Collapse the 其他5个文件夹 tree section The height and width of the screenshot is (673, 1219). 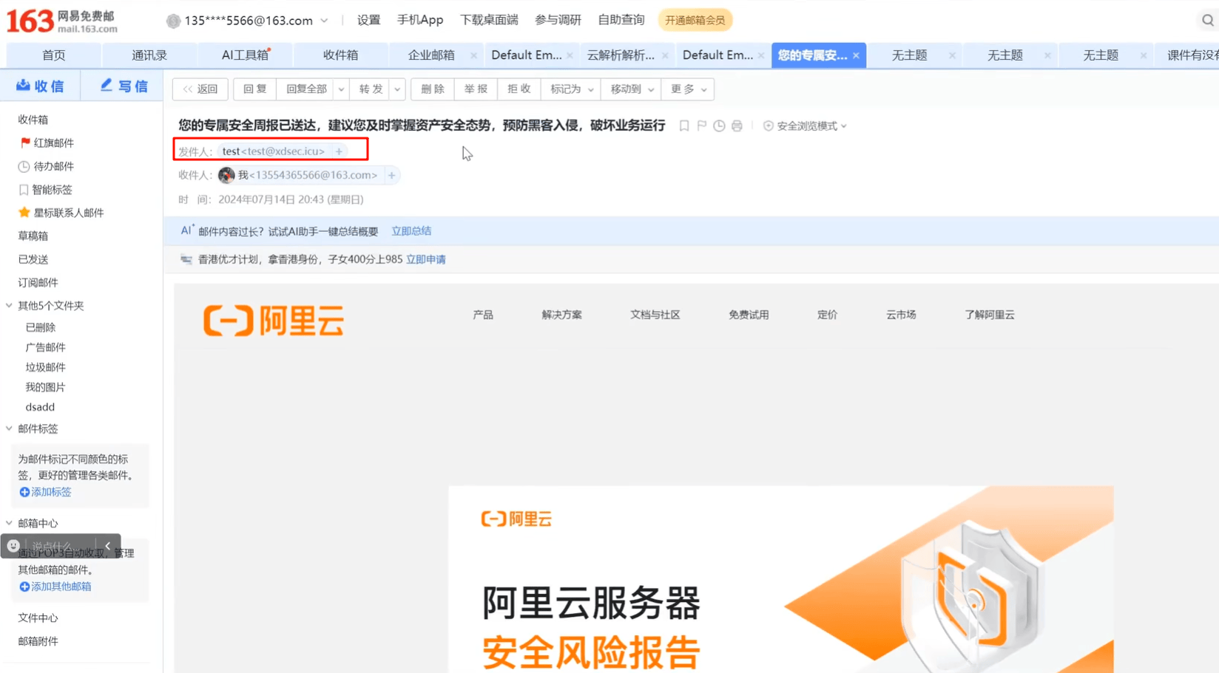pos(9,305)
